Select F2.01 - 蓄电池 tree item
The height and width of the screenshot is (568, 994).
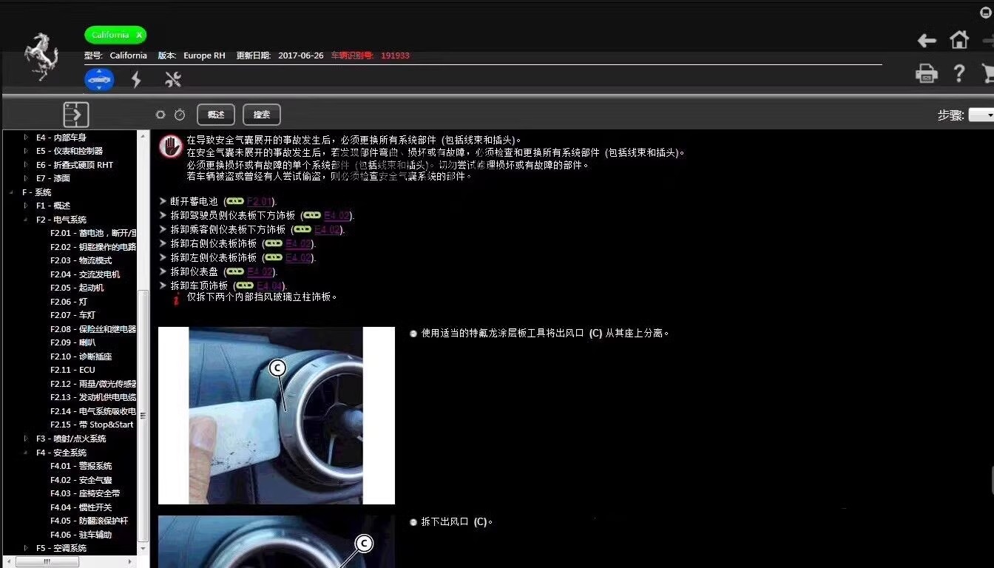point(93,233)
